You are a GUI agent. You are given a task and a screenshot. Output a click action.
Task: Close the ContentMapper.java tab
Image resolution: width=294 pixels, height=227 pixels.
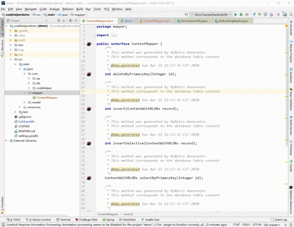(x=115, y=21)
